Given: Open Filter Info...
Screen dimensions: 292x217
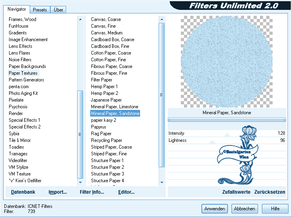Looking at the screenshot, I should (x=92, y=192).
